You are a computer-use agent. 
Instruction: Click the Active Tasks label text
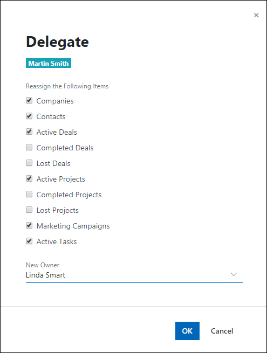57,241
